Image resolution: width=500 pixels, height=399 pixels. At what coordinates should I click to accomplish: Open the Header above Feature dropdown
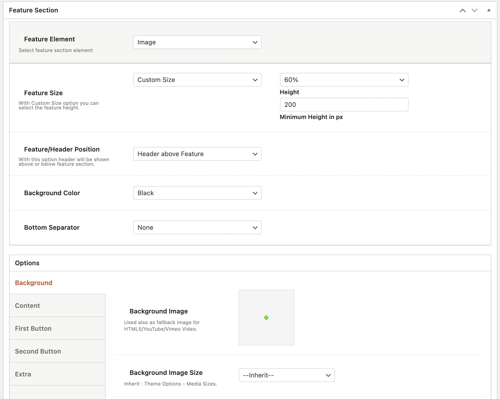tap(197, 154)
